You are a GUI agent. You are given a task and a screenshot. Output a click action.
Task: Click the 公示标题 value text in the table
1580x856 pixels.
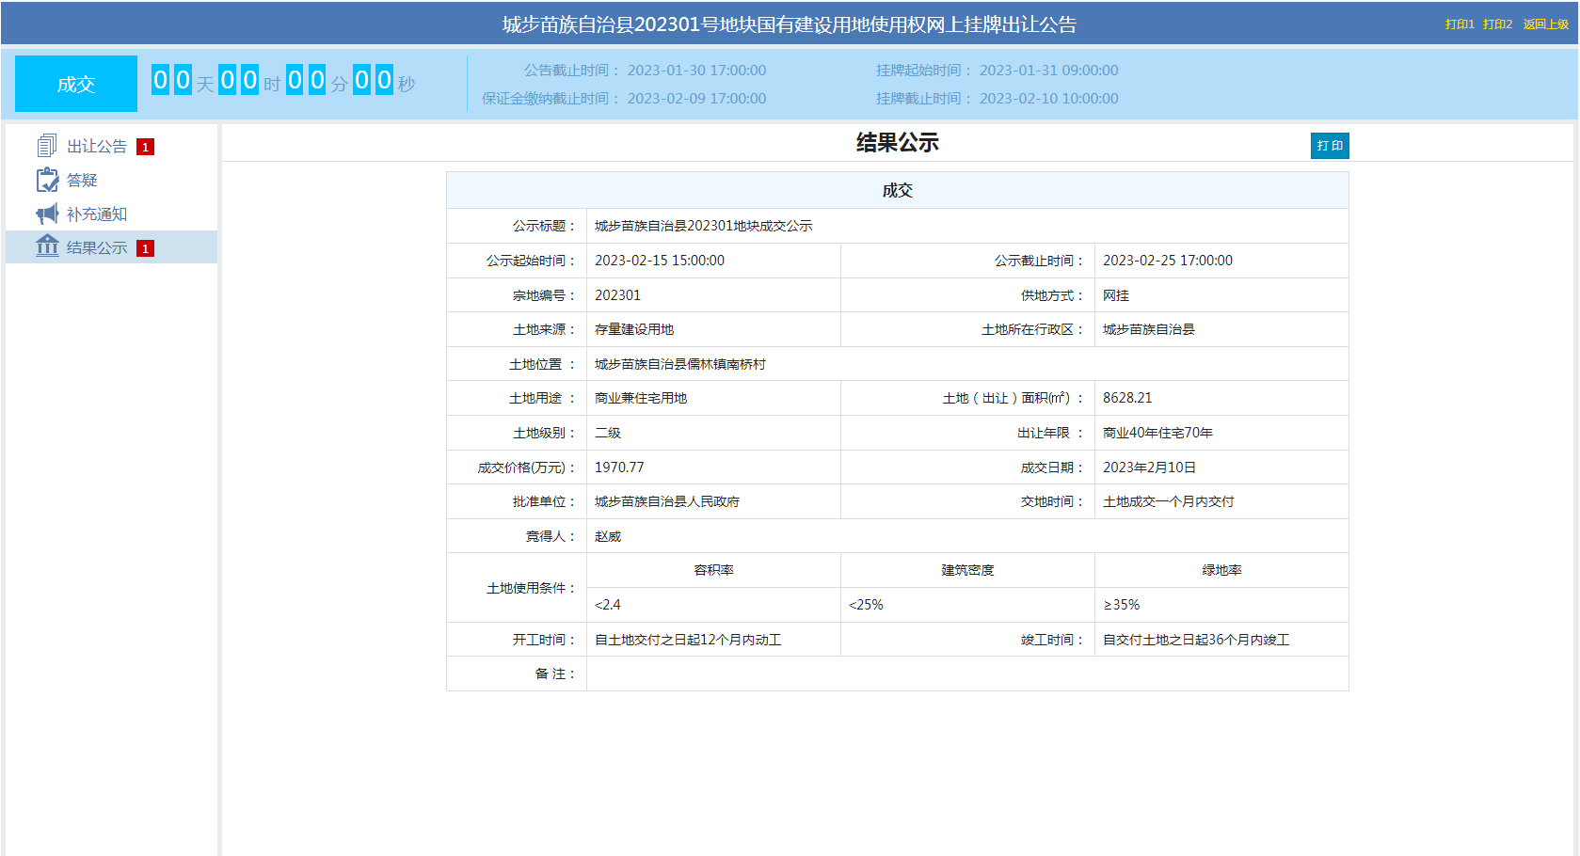[x=703, y=226]
